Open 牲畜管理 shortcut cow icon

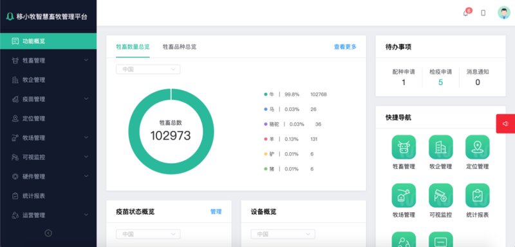point(404,147)
